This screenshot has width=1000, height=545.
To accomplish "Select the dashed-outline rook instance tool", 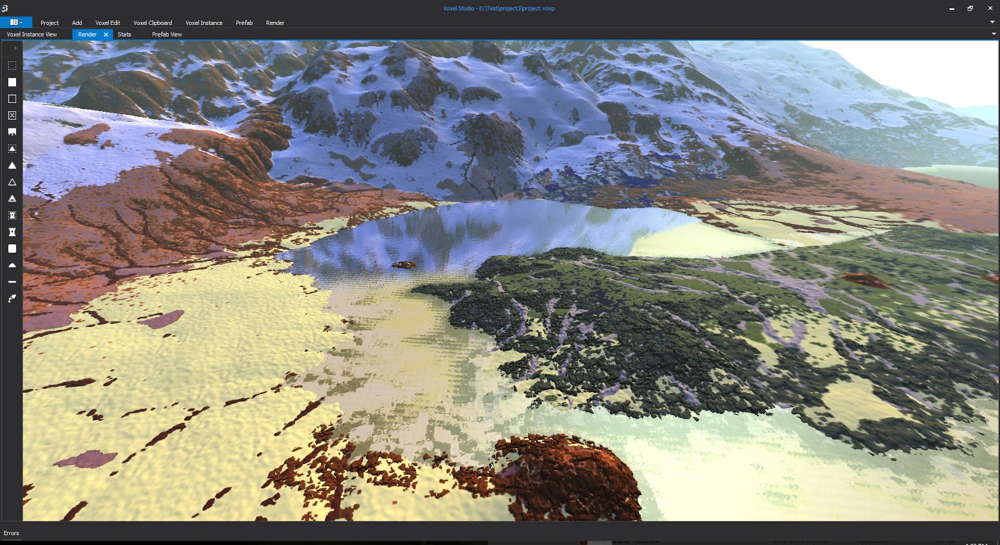I will click(x=12, y=215).
